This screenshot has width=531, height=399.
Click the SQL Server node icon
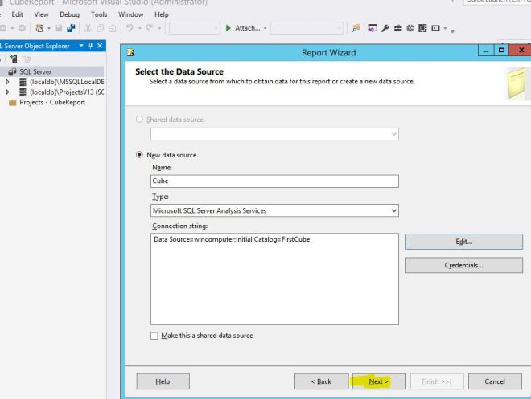tap(11, 71)
